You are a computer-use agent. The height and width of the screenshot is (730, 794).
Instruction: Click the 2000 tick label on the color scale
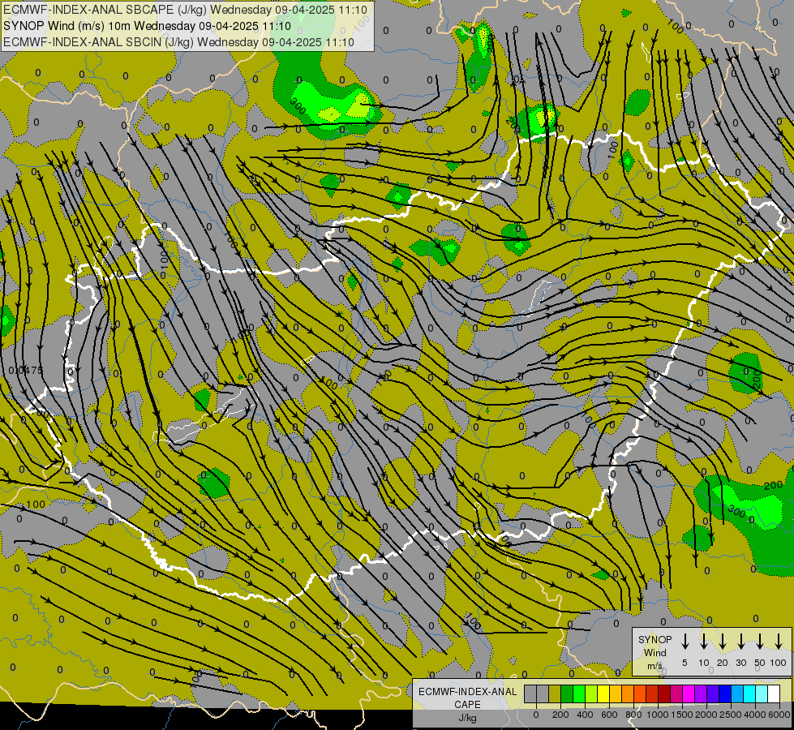(706, 715)
